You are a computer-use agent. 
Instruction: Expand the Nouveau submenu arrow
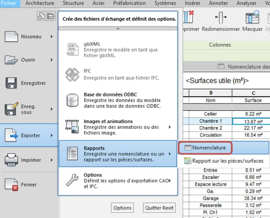point(52,37)
